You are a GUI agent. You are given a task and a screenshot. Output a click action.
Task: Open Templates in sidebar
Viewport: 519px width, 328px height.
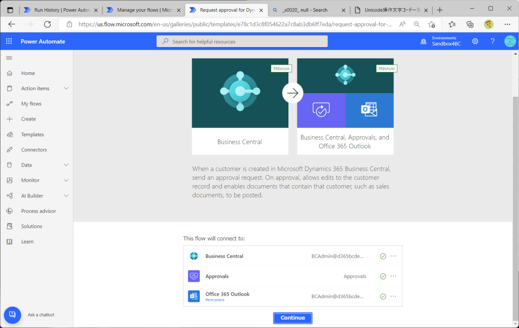[32, 134]
